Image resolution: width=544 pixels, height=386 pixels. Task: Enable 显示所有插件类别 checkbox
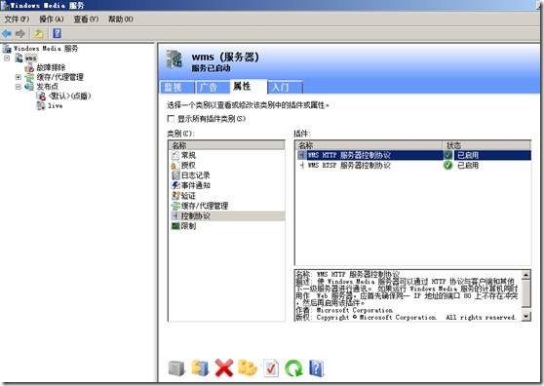171,119
